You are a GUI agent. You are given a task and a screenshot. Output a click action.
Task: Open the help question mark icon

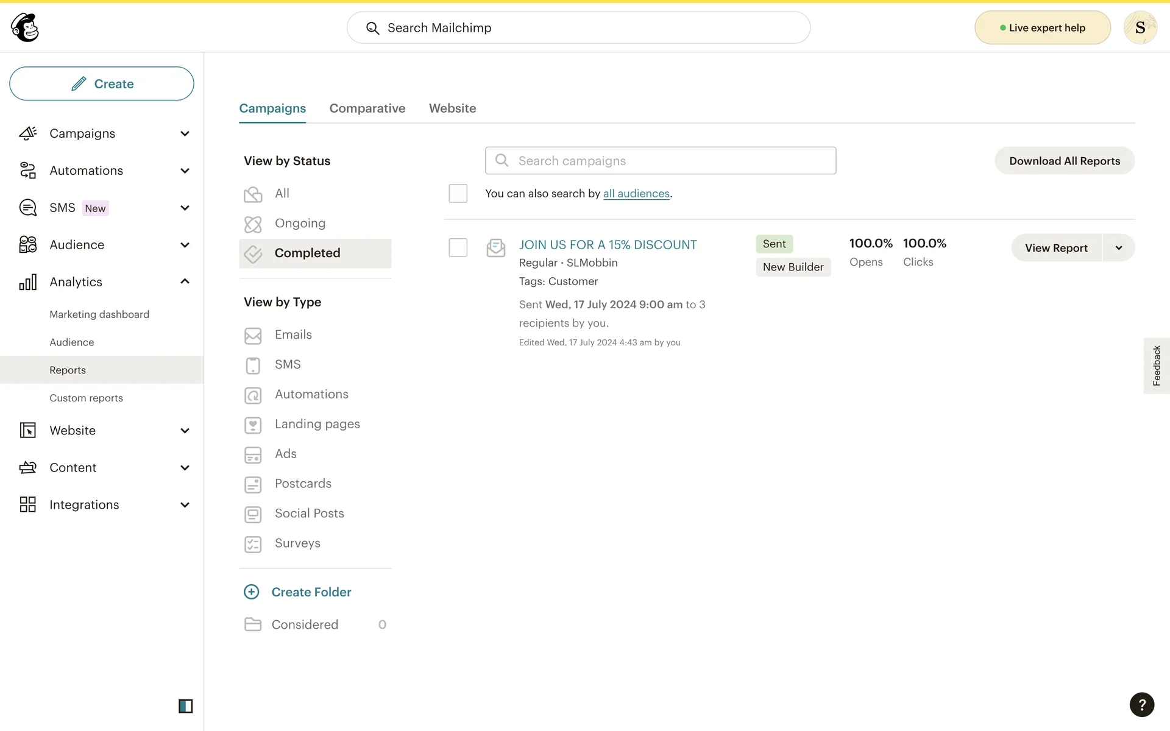1141,705
